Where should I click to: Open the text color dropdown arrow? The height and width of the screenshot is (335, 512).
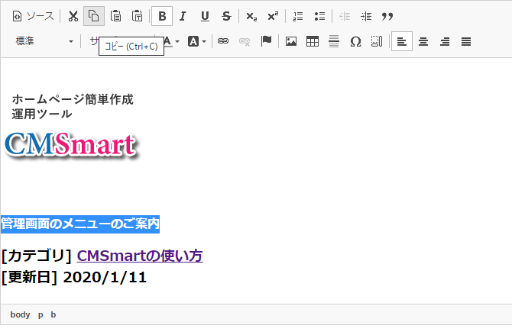pyautogui.click(x=177, y=41)
